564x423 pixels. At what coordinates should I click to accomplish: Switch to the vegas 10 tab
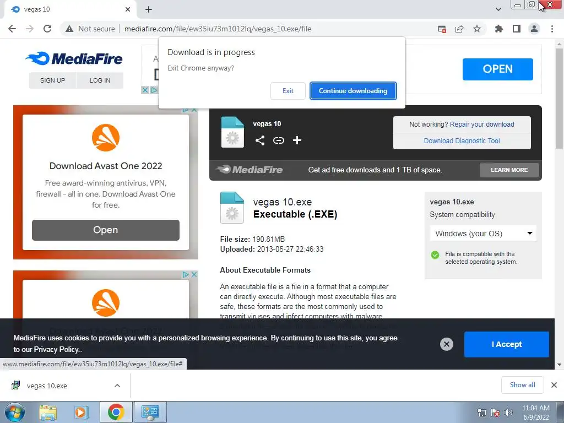click(x=70, y=9)
